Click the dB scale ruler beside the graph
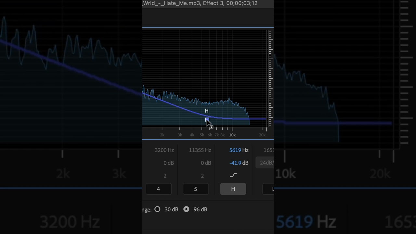This screenshot has height=234, width=416. tap(270, 78)
